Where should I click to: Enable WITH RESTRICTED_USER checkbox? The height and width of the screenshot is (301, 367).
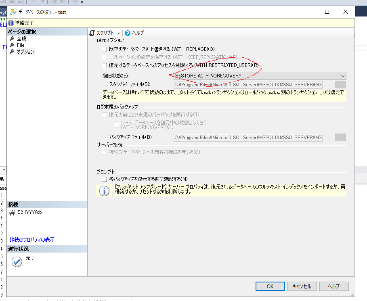point(105,65)
